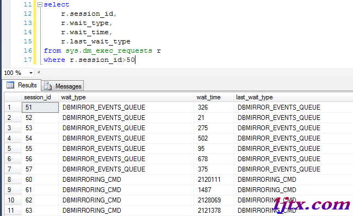Click session_id cell 51
The image size is (353, 216).
tap(40, 107)
